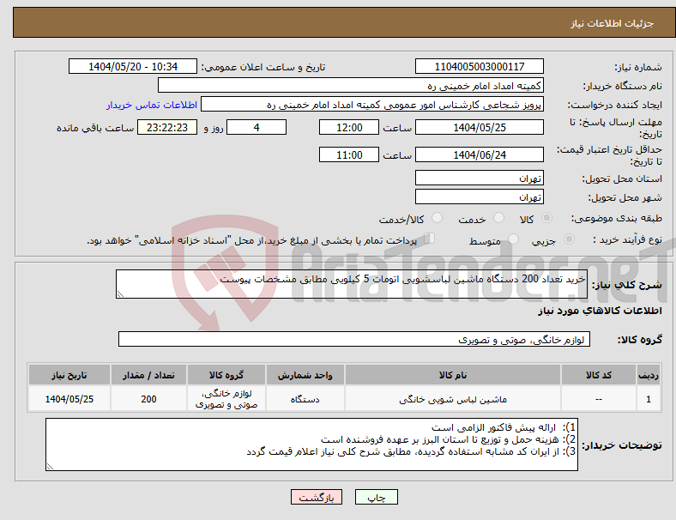The width and height of the screenshot is (676, 520).
Task: Click the کد کالا column header
Action: tap(599, 375)
